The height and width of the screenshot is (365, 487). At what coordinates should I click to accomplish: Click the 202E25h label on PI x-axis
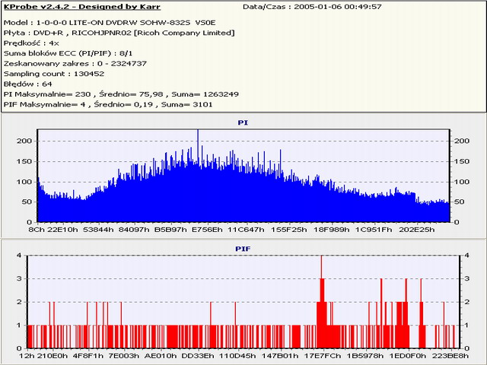click(x=416, y=230)
